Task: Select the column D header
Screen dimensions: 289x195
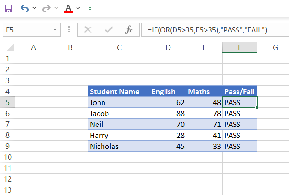Action: pyautogui.click(x=168, y=47)
